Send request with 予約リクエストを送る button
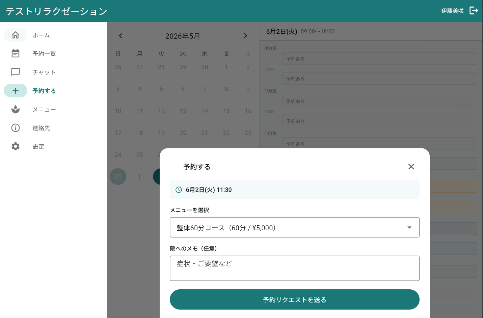The width and height of the screenshot is (483, 318). click(x=295, y=299)
